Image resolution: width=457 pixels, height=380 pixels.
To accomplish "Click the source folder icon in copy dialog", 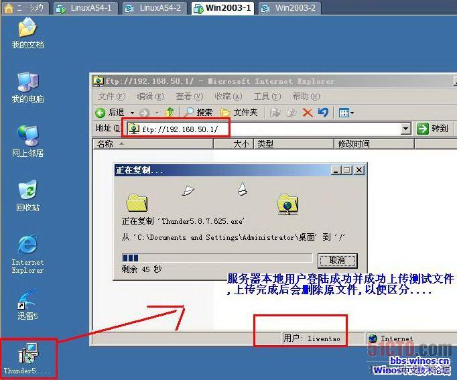I will tap(137, 202).
